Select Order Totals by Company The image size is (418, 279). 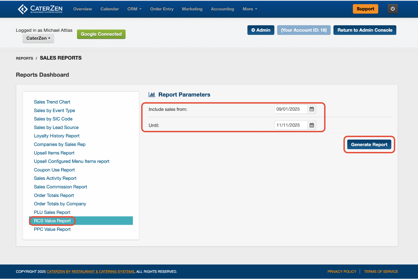60,204
